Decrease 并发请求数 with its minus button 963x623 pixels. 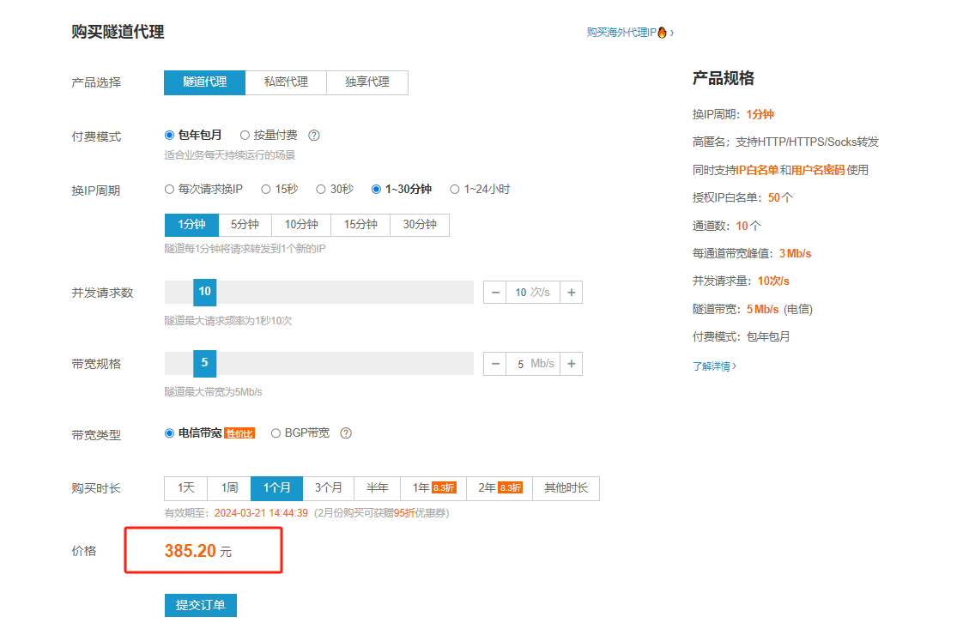coord(495,292)
